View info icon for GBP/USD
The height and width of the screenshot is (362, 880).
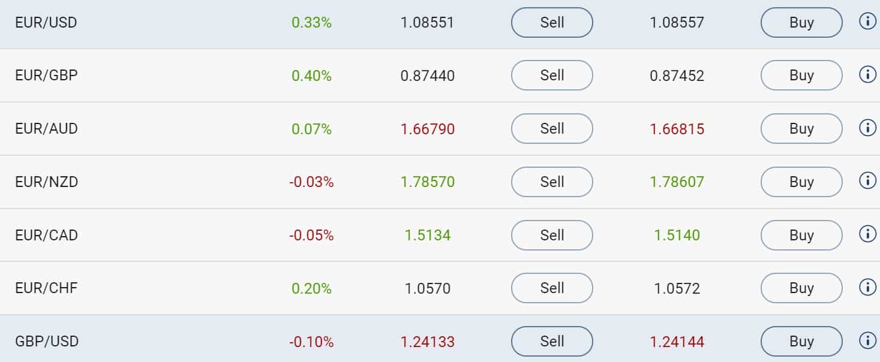(867, 341)
